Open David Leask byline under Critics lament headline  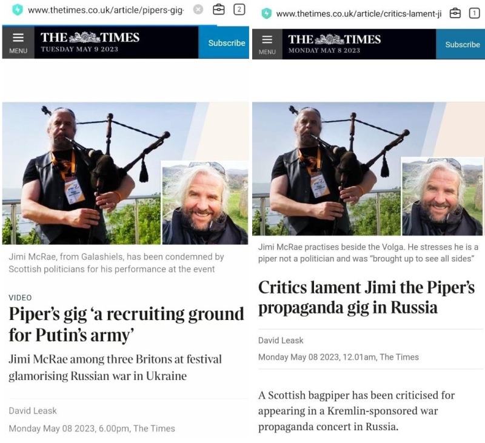point(281,341)
